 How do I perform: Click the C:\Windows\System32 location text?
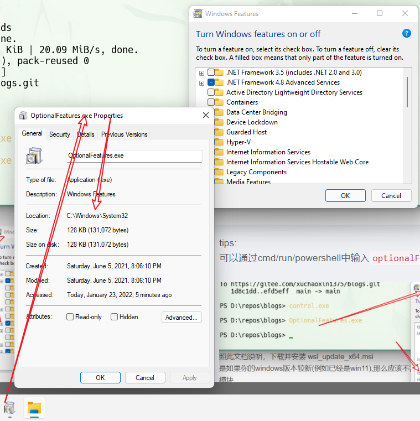pos(97,216)
